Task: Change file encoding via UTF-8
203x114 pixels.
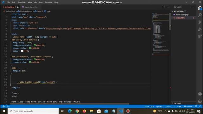Action: click(168, 106)
